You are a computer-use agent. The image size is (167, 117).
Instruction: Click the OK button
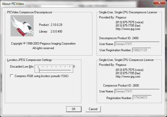[x=74, y=109]
